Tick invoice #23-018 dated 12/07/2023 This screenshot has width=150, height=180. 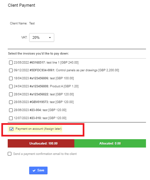(x=11, y=118)
